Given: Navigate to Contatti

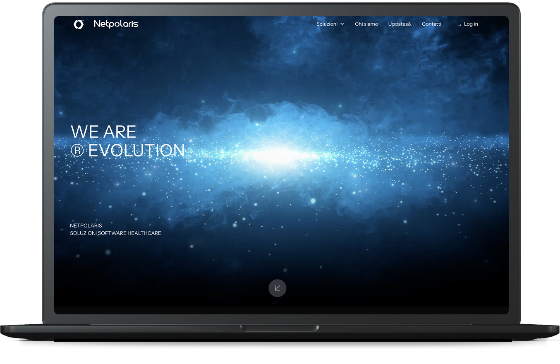Looking at the screenshot, I should pos(431,24).
